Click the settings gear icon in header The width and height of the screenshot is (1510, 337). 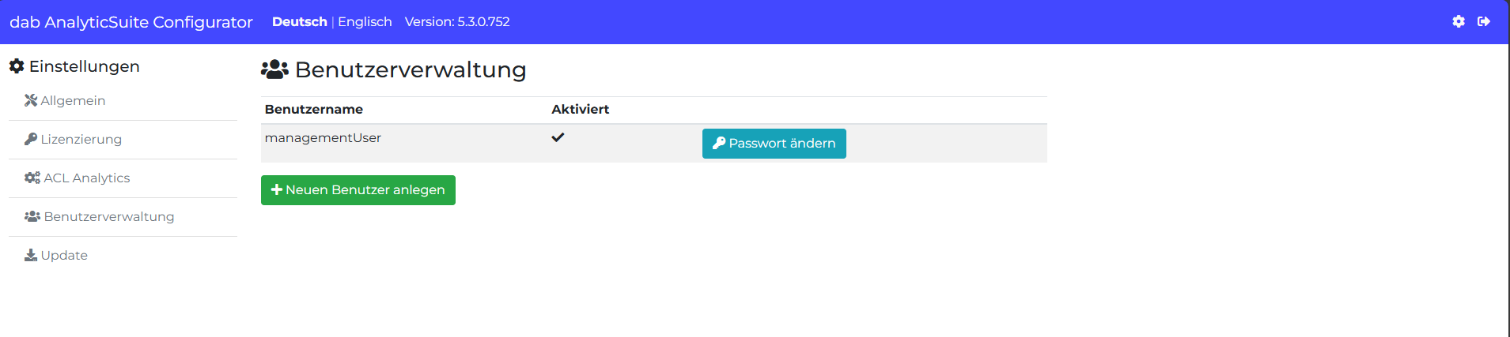[x=1459, y=22]
